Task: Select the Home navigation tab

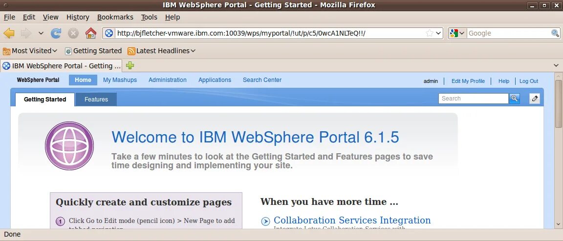Action: click(x=83, y=80)
